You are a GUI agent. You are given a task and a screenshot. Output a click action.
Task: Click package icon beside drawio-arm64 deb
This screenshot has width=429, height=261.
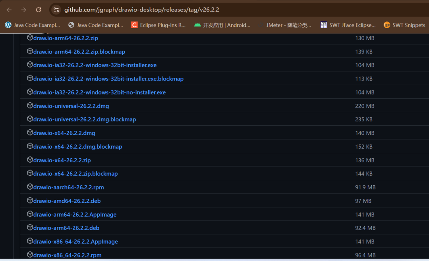(30, 227)
